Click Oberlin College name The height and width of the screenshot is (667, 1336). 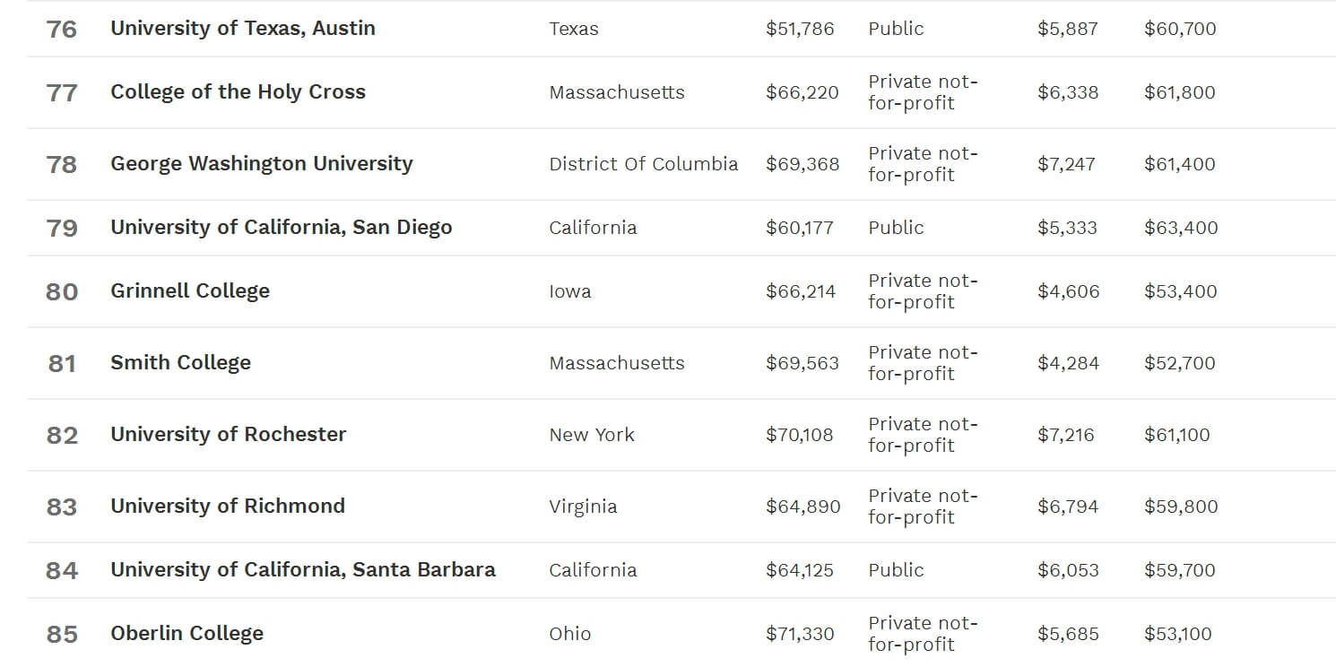click(187, 634)
